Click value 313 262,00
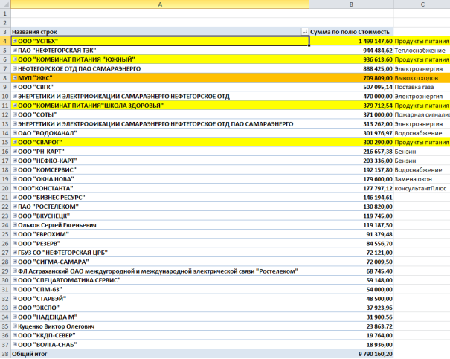The width and height of the screenshot is (450, 359). pyautogui.click(x=378, y=123)
